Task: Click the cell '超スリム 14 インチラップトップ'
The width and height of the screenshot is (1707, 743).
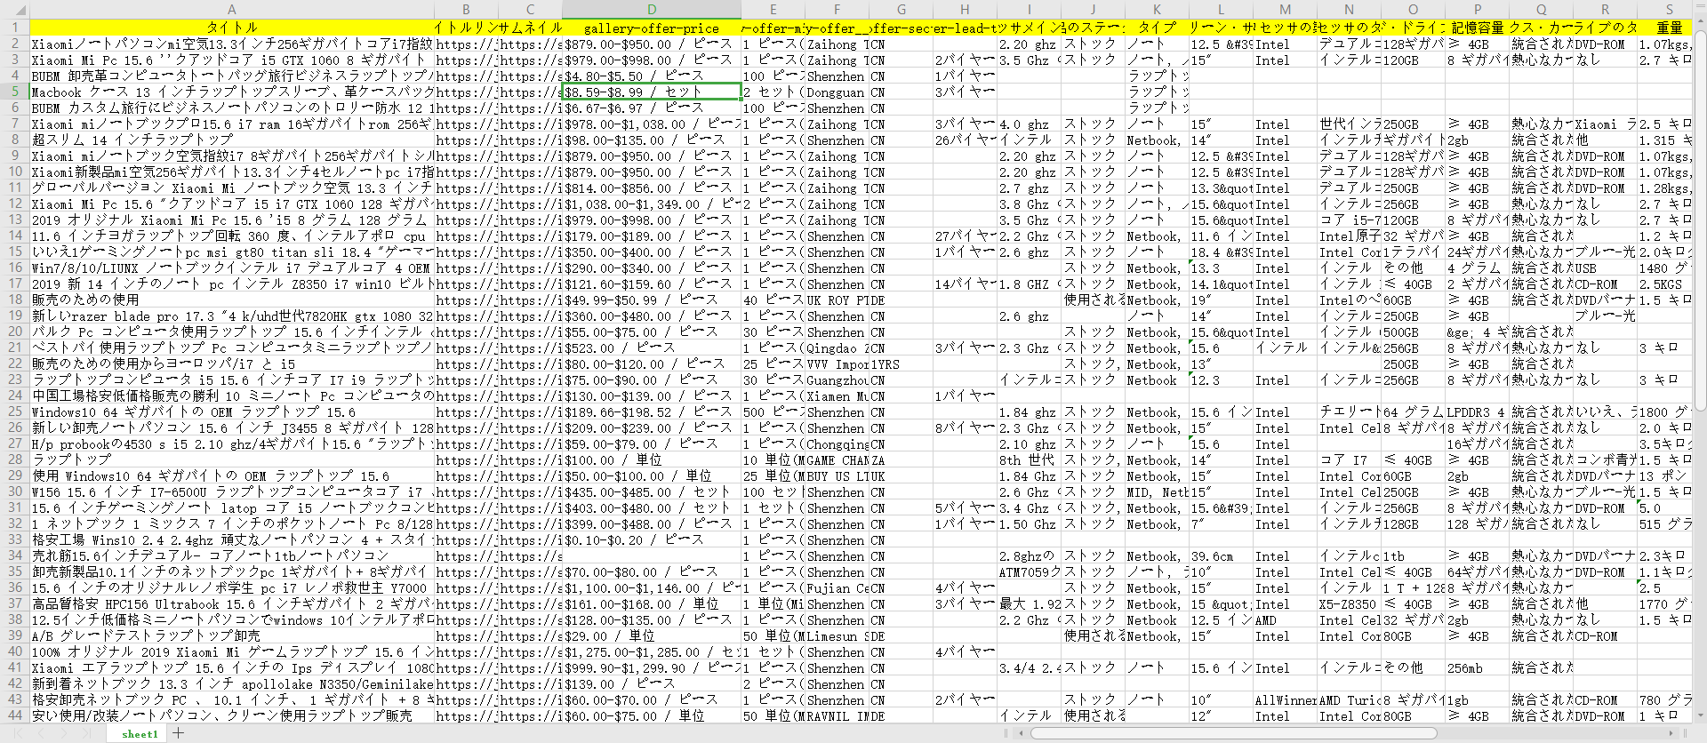Action: tap(231, 140)
